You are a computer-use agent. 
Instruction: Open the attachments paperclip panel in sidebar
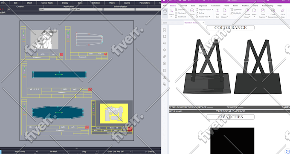(x=165, y=57)
